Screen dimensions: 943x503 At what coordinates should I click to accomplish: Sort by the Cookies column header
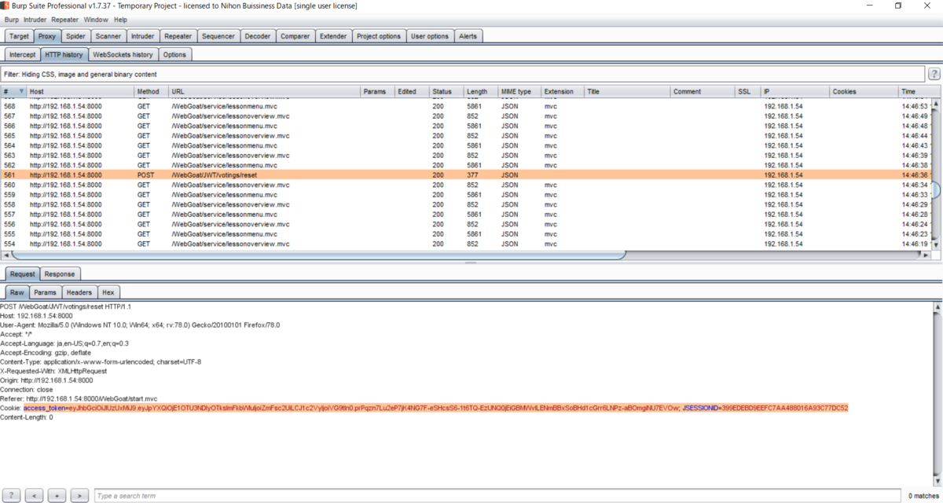coord(864,92)
